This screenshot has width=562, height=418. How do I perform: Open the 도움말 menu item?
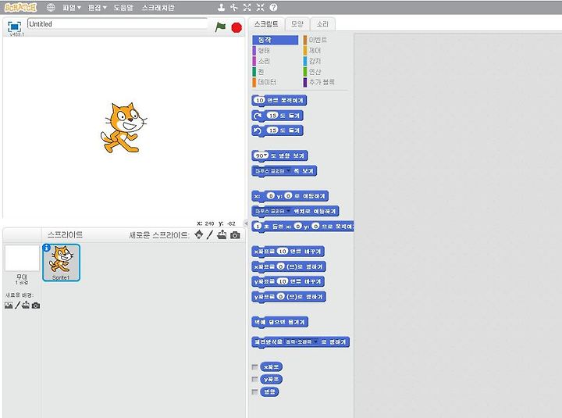123,8
